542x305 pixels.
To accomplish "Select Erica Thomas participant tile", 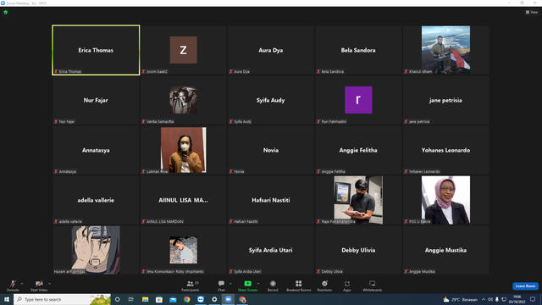I will (96, 50).
